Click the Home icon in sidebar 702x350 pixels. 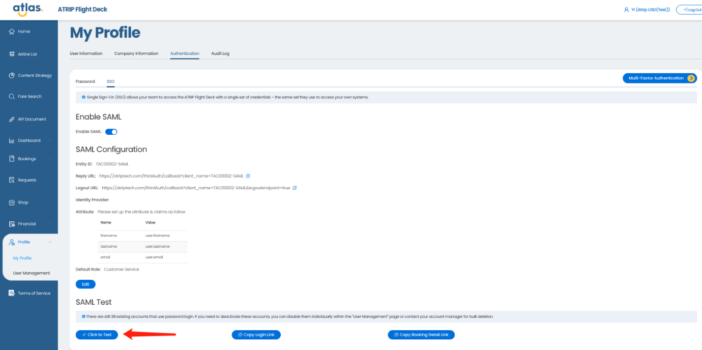(x=12, y=32)
